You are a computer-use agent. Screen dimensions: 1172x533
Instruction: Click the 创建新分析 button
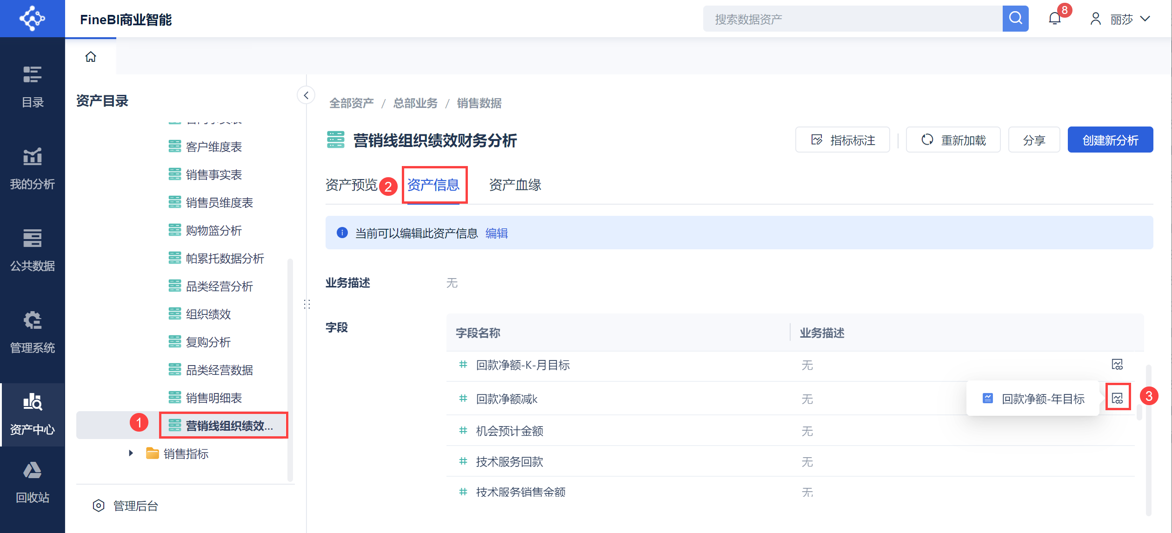(x=1110, y=140)
